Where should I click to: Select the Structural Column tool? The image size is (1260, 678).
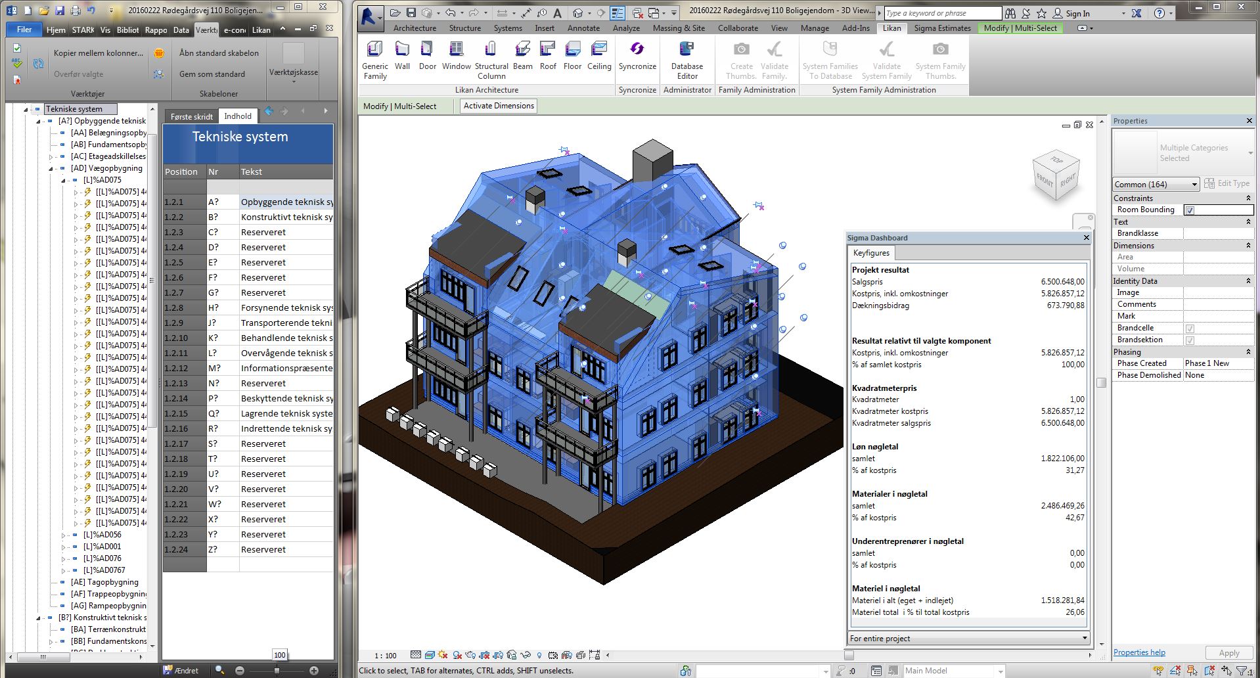[491, 58]
